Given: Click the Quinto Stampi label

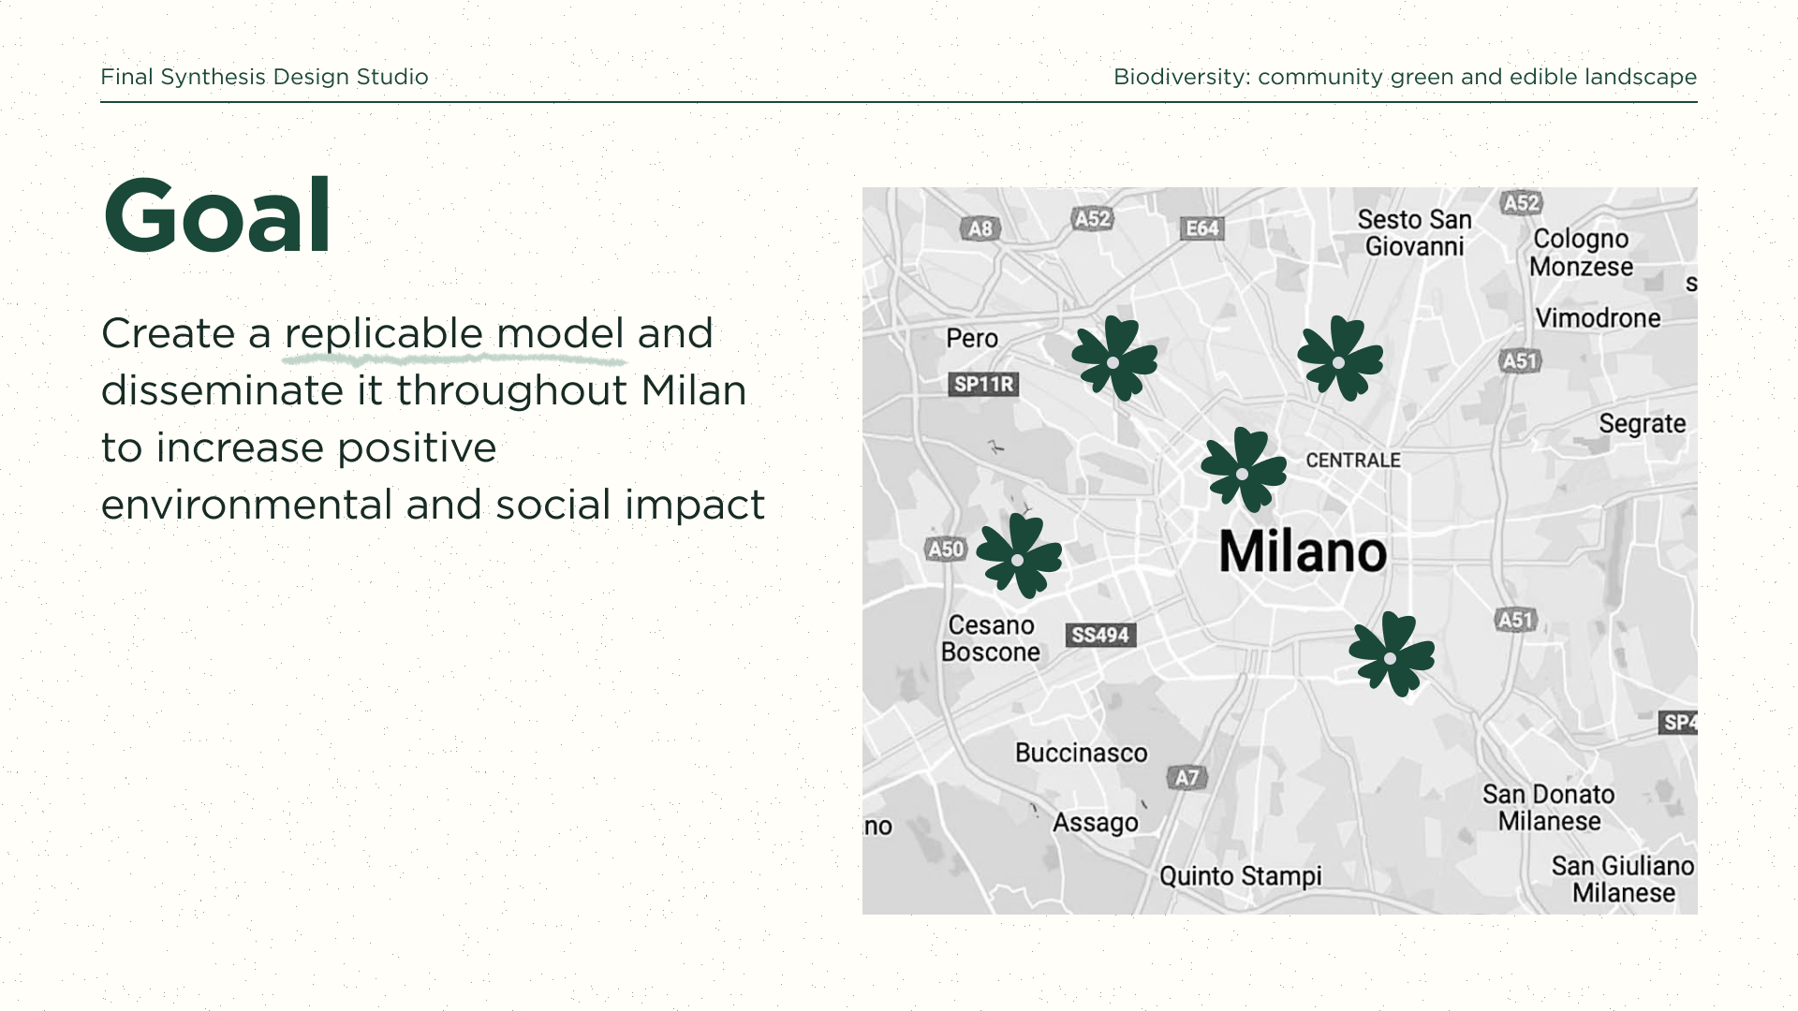Looking at the screenshot, I should 1241,876.
